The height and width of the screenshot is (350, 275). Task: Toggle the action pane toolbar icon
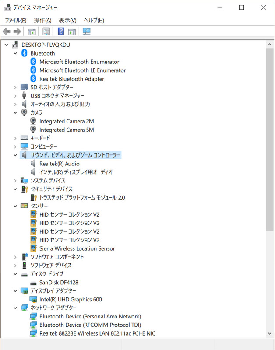[72, 31]
